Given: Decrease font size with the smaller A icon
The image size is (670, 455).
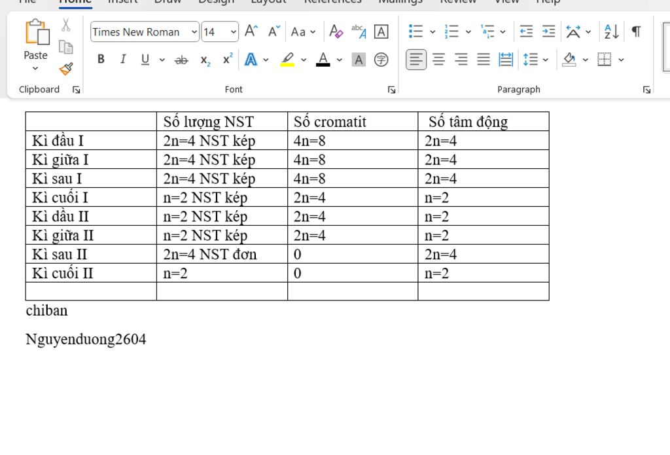Looking at the screenshot, I should point(273,31).
